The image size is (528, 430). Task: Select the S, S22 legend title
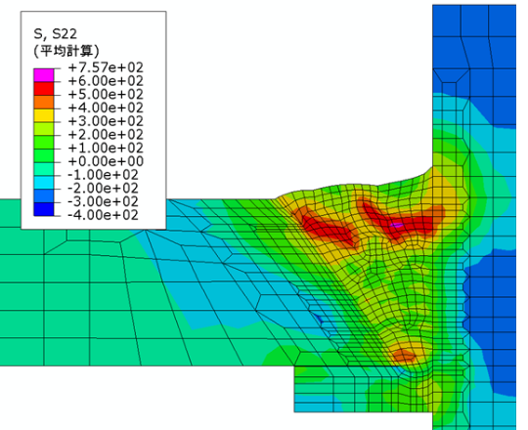tap(55, 33)
